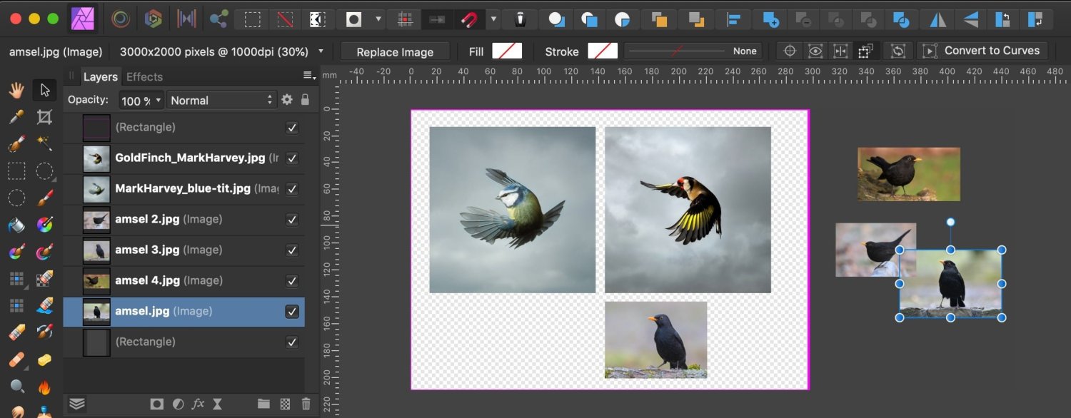Select the Flood Fill bucket tool

[x=16, y=225]
